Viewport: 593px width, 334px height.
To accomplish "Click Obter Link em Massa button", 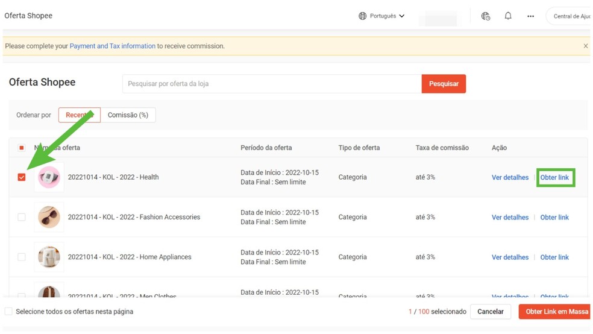I will [554, 311].
